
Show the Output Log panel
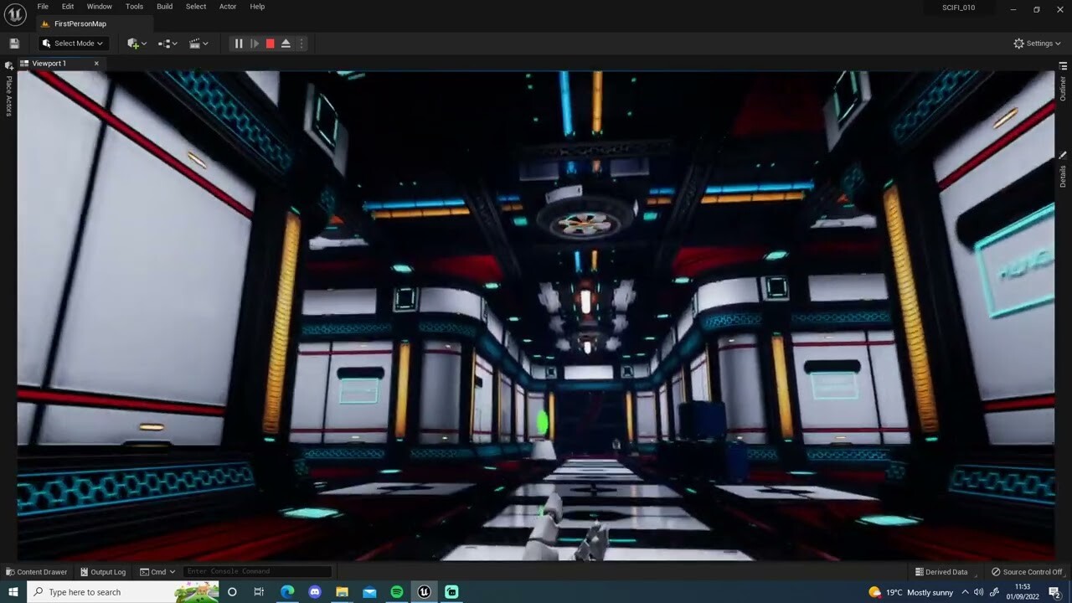pyautogui.click(x=103, y=572)
